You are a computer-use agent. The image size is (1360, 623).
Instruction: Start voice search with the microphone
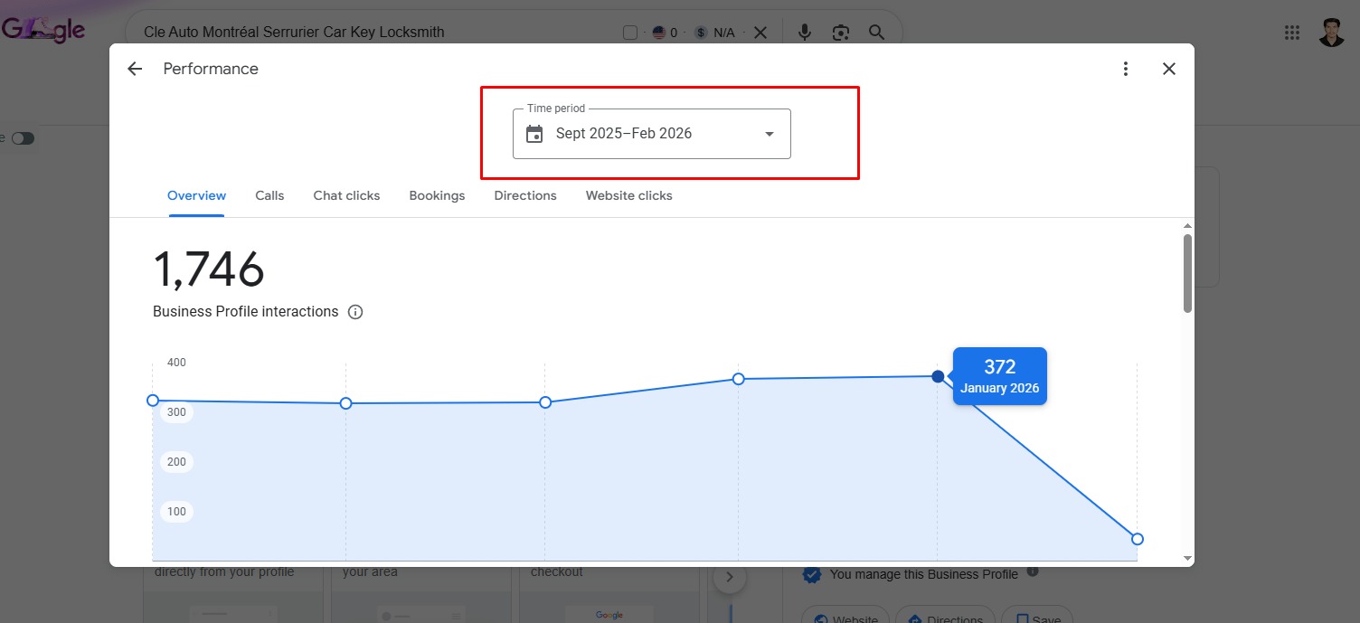[805, 33]
